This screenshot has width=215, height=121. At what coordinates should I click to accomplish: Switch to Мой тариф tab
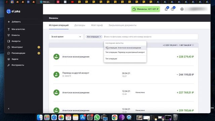(97, 25)
